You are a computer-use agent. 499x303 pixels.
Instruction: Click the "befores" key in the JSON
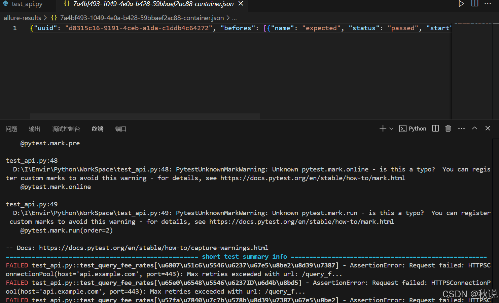[238, 28]
